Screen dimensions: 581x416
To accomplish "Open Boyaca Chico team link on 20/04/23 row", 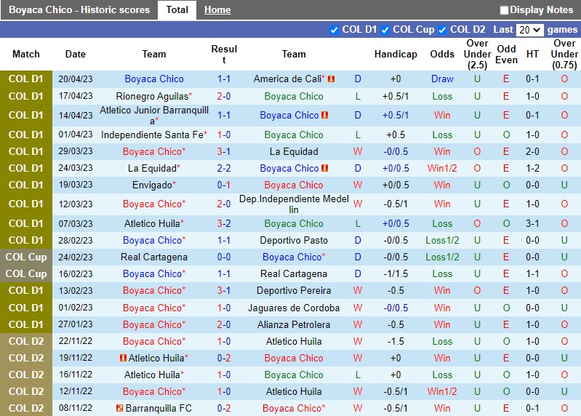I will pos(154,79).
